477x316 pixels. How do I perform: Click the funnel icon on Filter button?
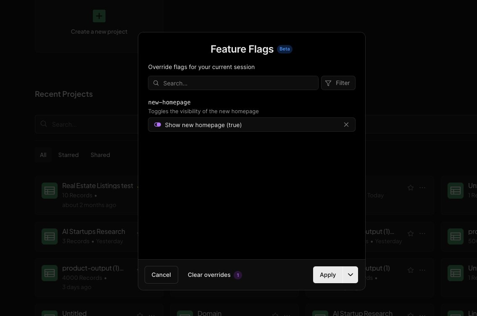(328, 83)
